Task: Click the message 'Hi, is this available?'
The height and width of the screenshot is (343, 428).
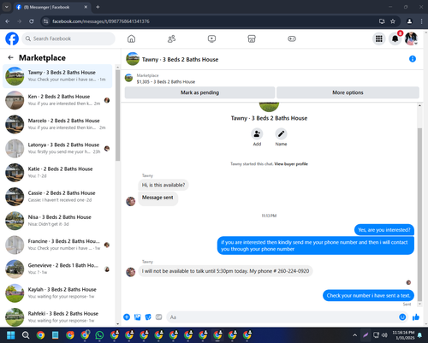Action: click(163, 185)
